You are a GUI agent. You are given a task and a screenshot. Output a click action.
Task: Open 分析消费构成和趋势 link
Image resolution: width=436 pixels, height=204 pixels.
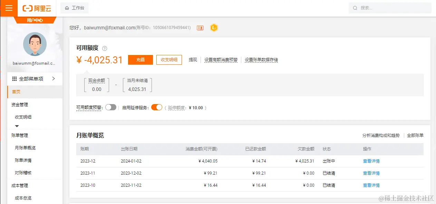(381, 136)
